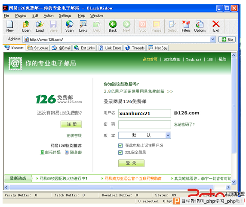Click the scroll down arrow
The image size is (246, 207).
pos(234,182)
